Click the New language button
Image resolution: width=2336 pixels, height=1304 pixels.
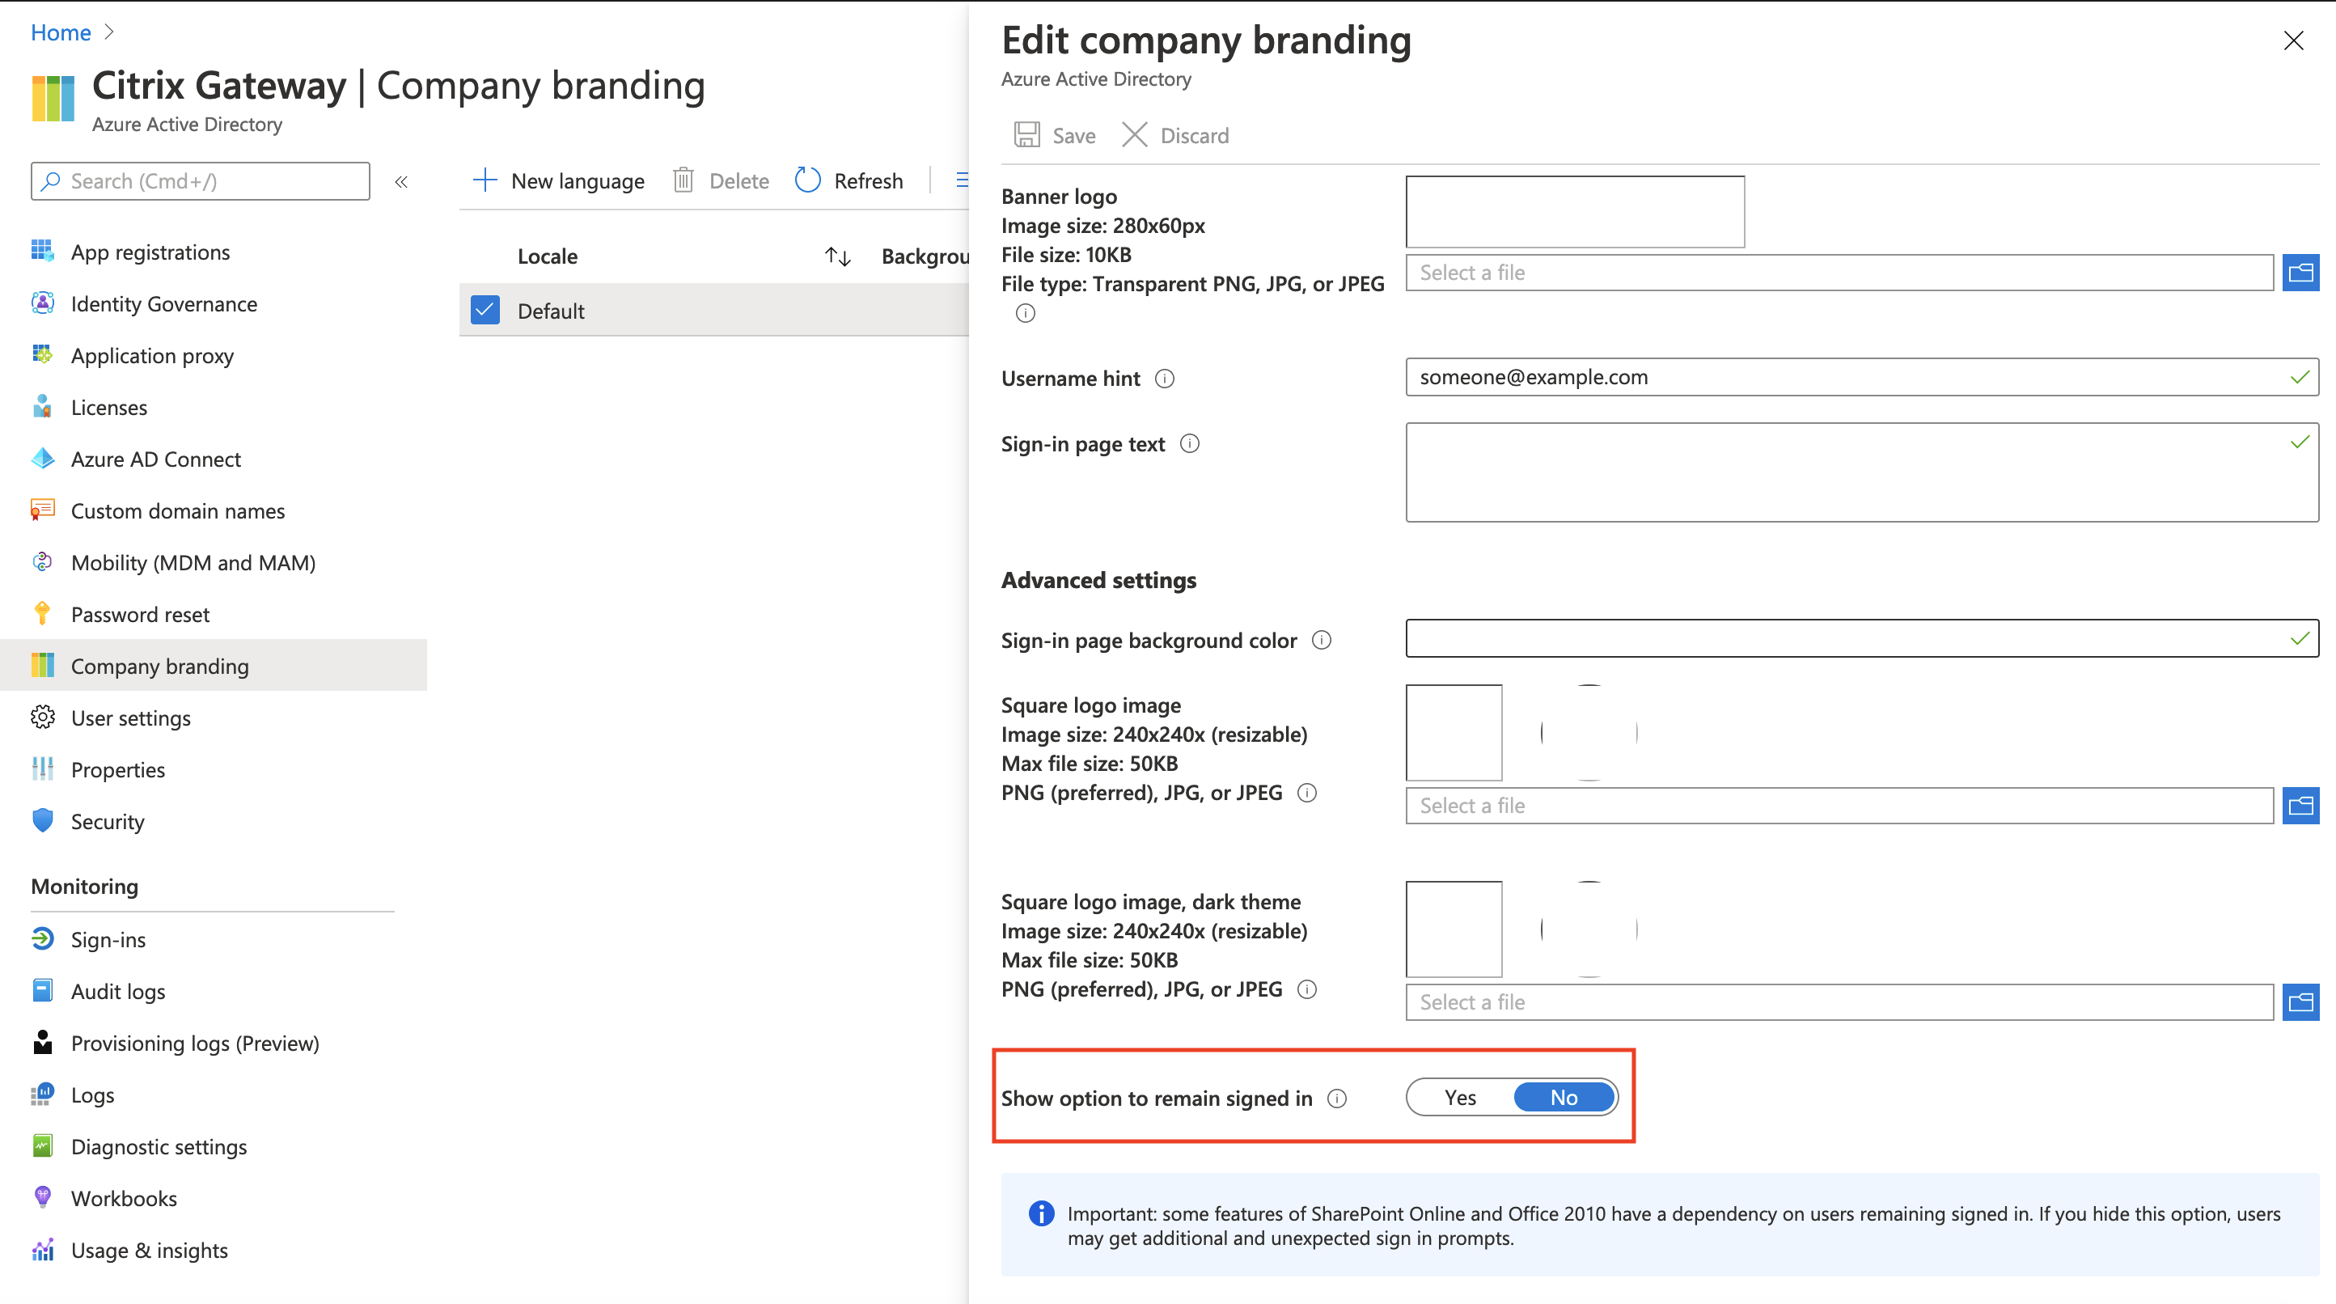pyautogui.click(x=559, y=180)
